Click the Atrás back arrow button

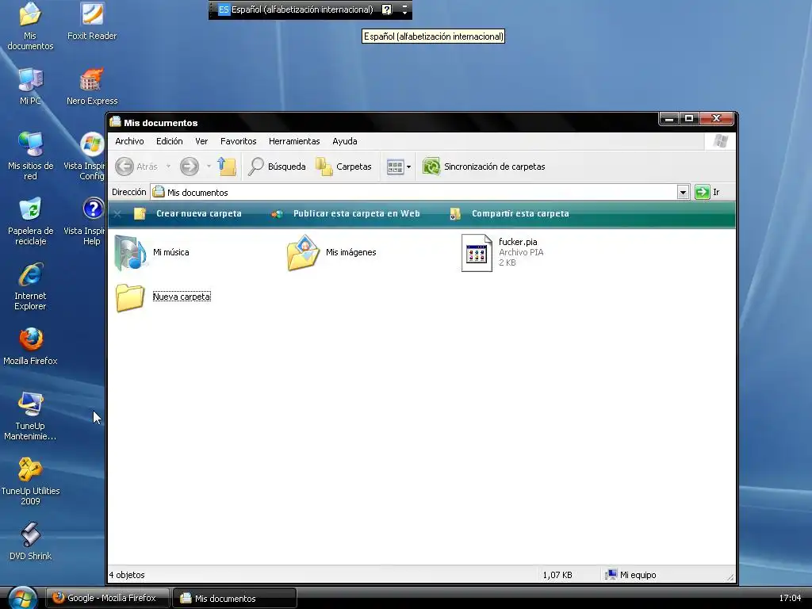coord(136,167)
